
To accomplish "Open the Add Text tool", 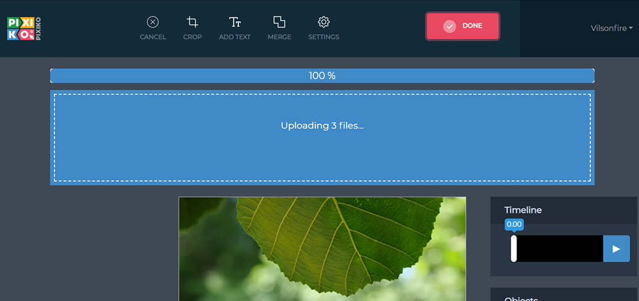I will 235,28.
